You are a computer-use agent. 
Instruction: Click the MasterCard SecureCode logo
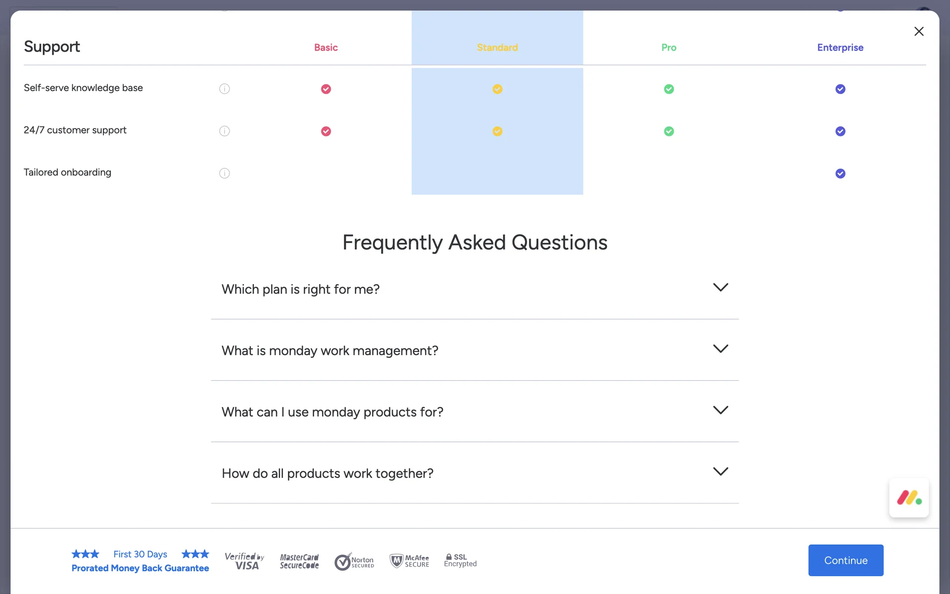point(299,561)
